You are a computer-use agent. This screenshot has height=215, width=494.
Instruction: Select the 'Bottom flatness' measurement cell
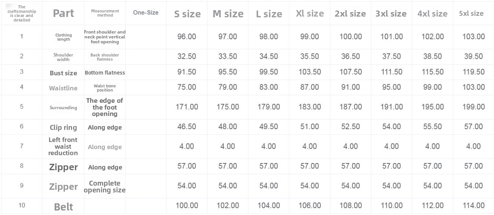pyautogui.click(x=105, y=73)
